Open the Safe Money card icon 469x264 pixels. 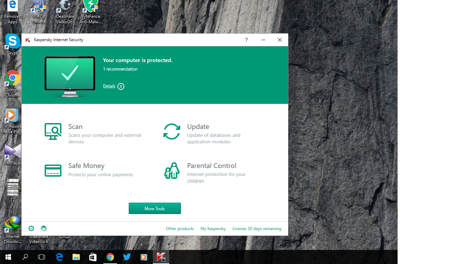click(x=53, y=170)
